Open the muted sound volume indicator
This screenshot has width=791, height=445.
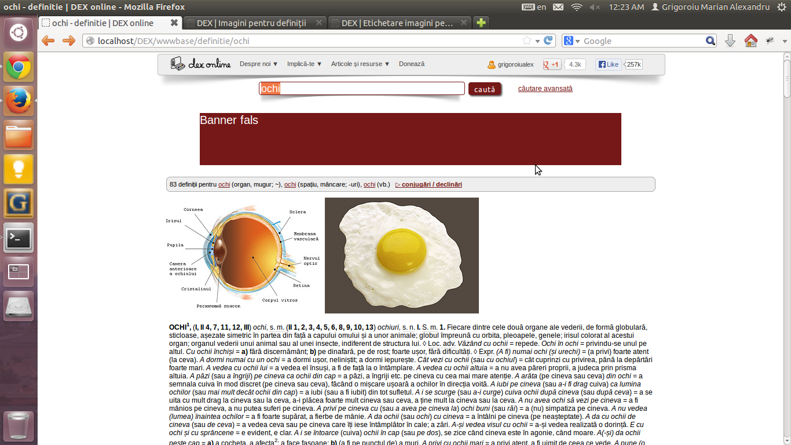pos(595,7)
